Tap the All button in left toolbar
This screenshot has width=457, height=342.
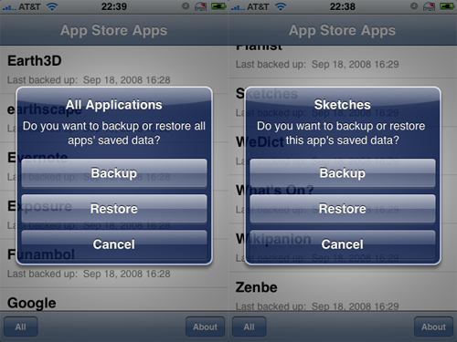21,326
